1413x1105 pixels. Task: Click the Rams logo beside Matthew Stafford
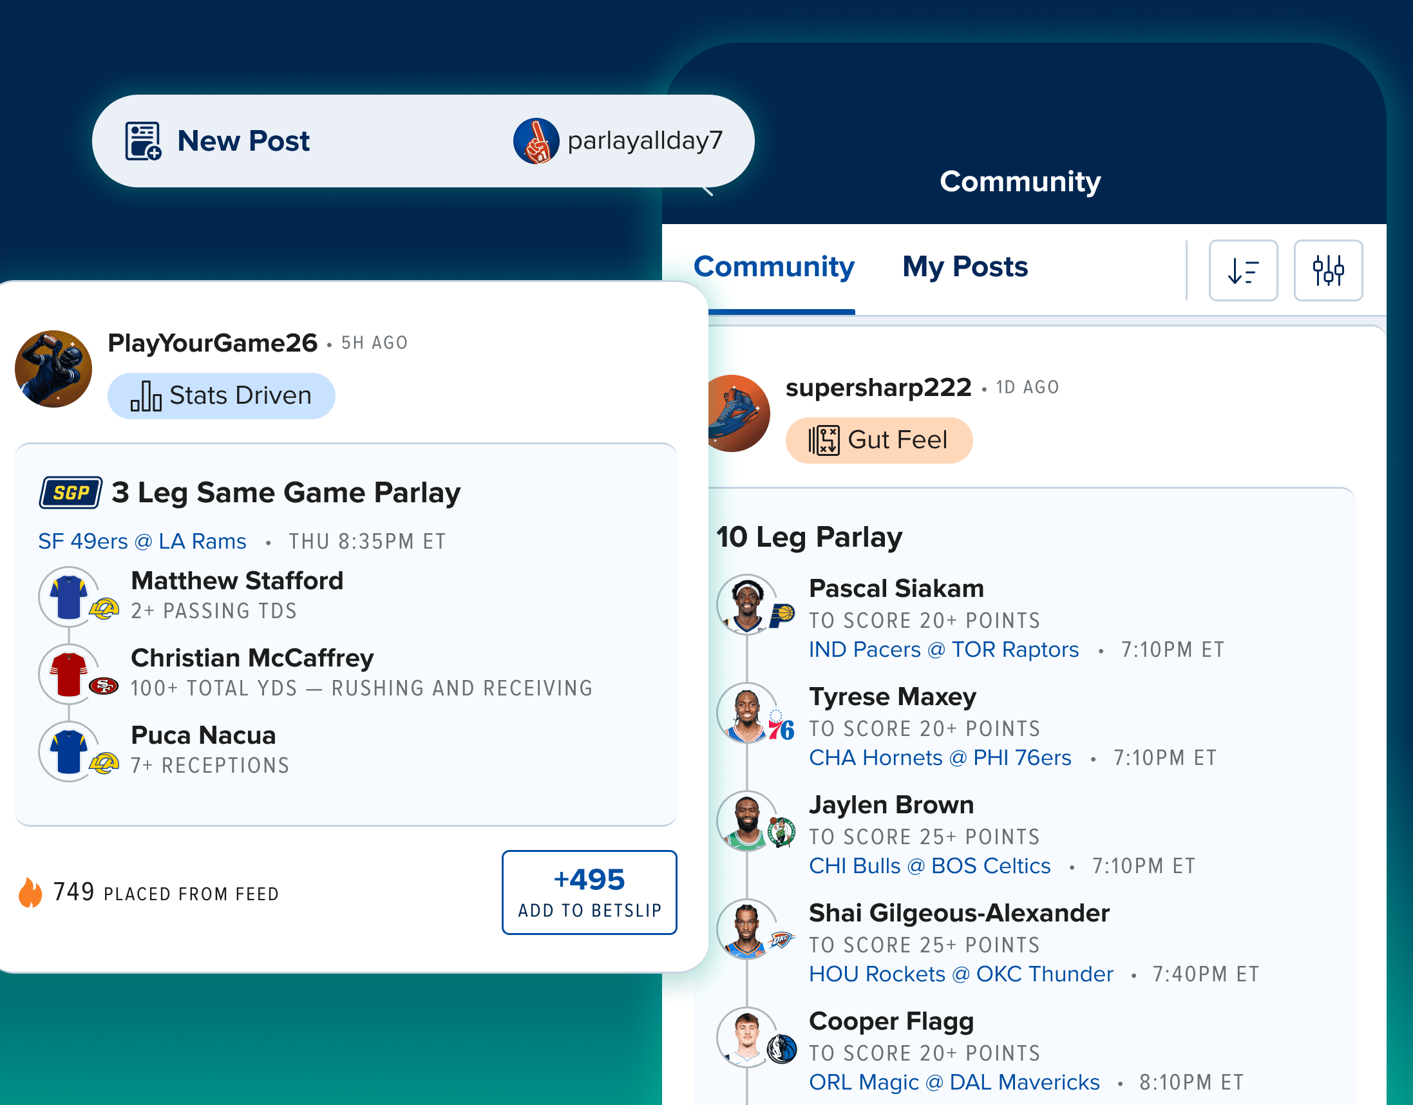(104, 609)
